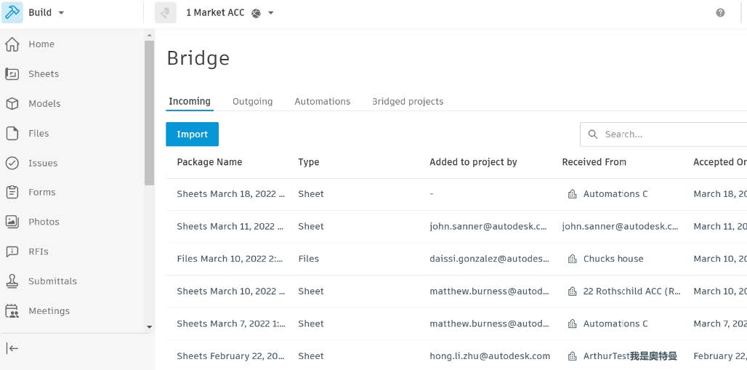747x370 pixels.
Task: Click the blue Import button
Action: (x=192, y=134)
